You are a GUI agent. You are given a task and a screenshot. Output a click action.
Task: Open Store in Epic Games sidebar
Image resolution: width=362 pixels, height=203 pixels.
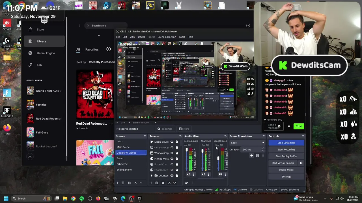pos(40,30)
